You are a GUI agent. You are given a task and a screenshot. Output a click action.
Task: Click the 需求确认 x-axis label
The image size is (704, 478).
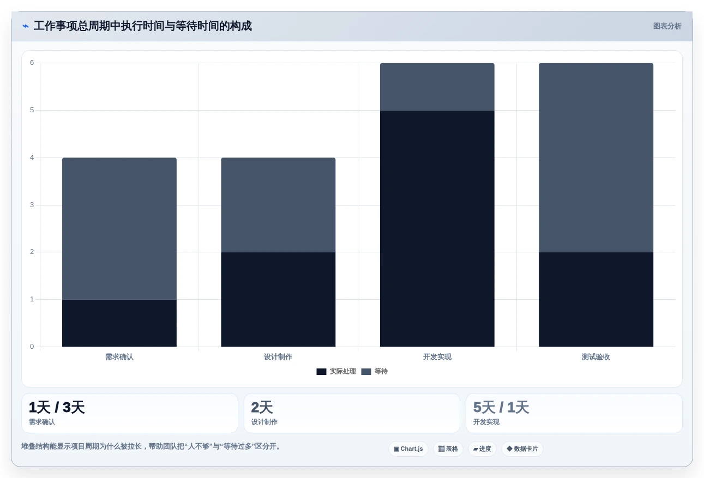click(x=119, y=357)
